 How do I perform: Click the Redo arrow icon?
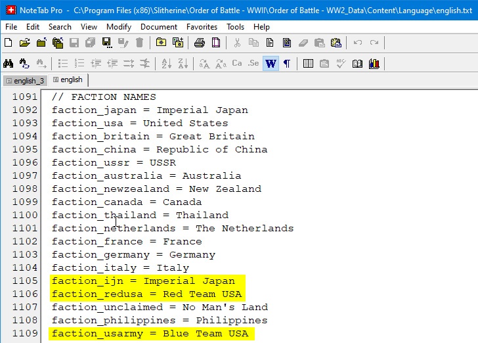[374, 43]
